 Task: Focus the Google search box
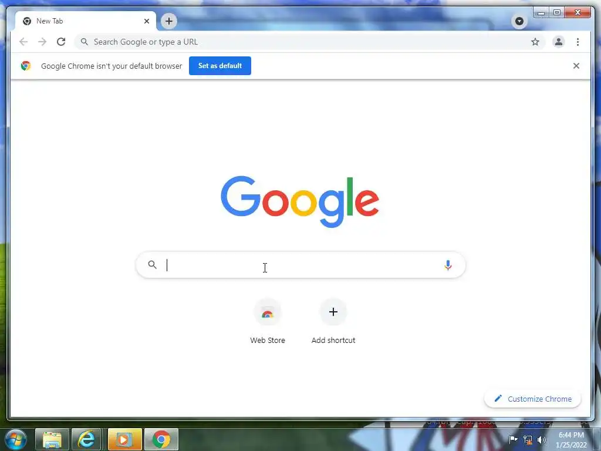(x=301, y=265)
